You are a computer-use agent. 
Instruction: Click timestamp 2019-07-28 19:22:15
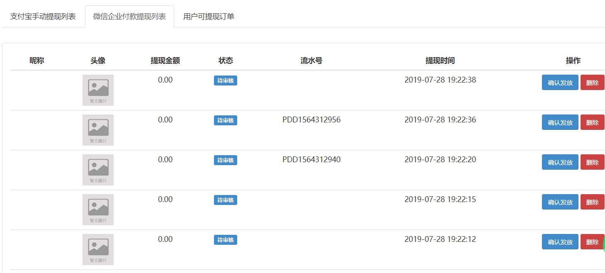coord(440,200)
